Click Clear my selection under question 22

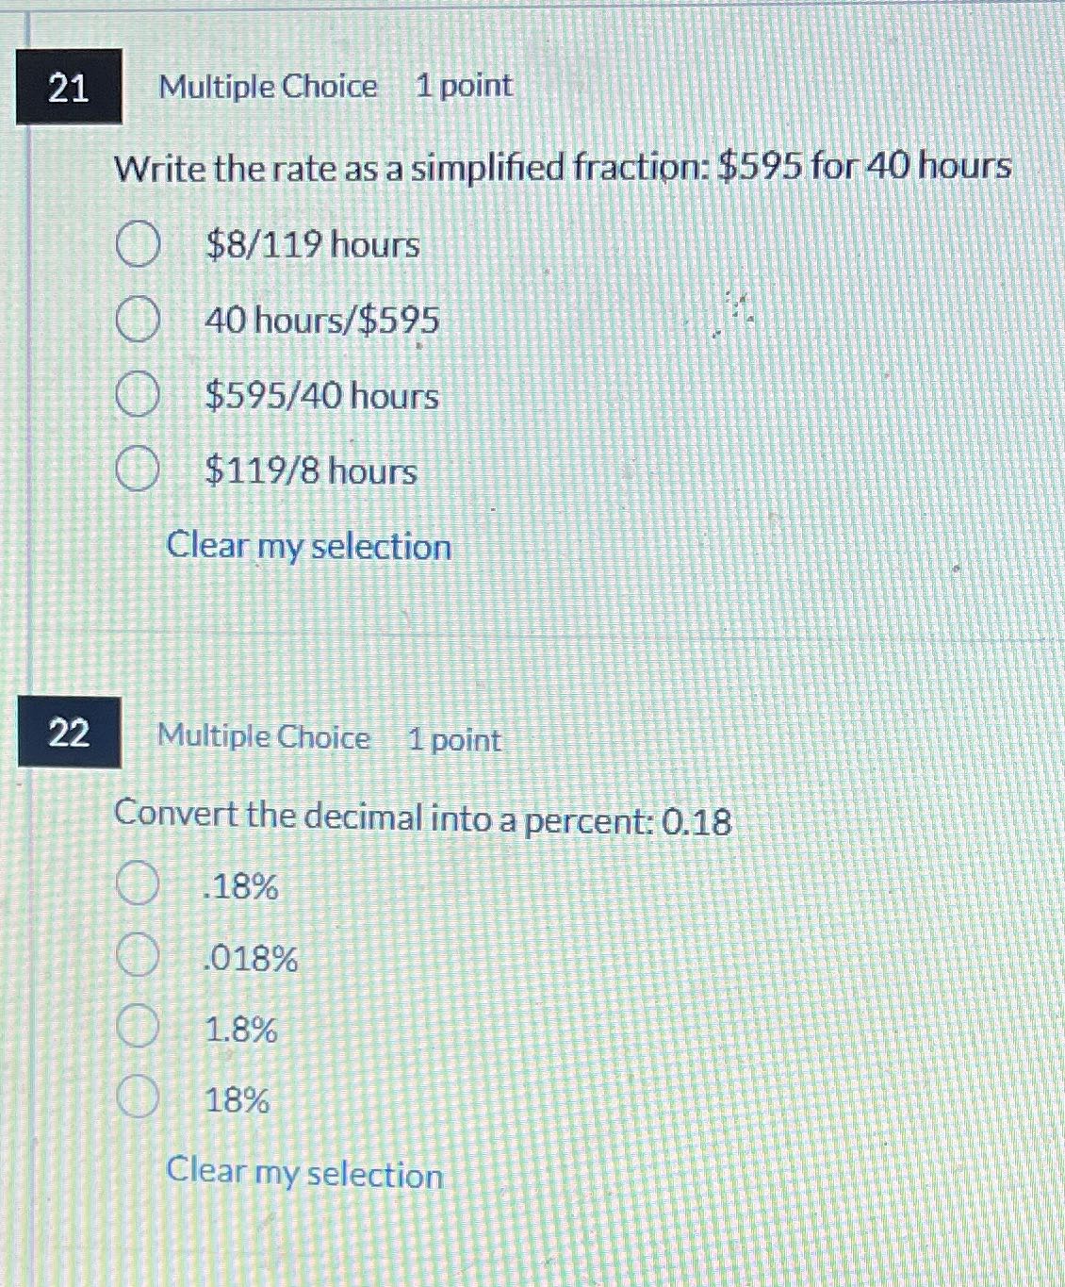coord(303,1174)
